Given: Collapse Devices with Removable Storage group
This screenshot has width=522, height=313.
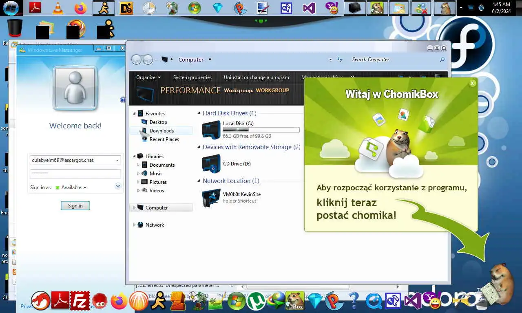Looking at the screenshot, I should point(199,147).
